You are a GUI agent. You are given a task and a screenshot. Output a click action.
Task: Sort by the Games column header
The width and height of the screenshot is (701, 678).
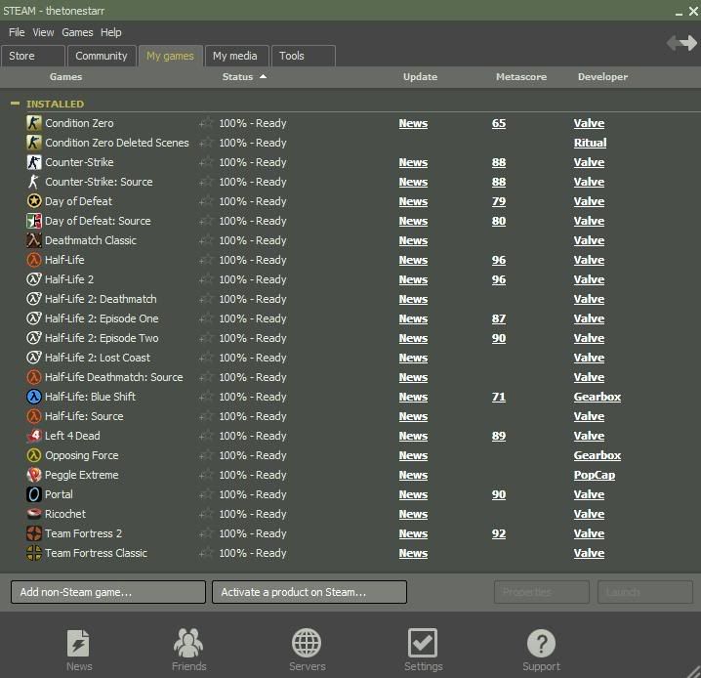click(x=65, y=76)
